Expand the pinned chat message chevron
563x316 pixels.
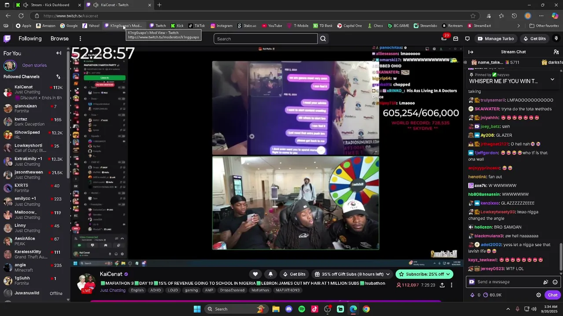click(x=552, y=79)
